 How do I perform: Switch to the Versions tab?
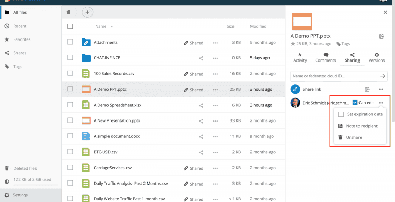point(376,58)
